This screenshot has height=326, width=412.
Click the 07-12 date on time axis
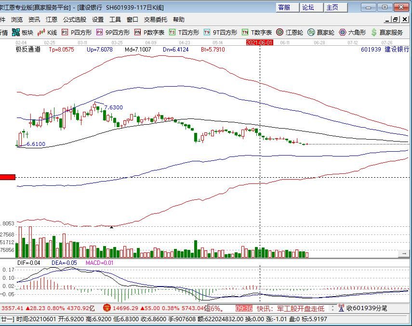tap(353, 42)
